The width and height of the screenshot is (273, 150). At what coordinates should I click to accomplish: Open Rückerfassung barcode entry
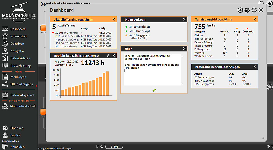point(20,66)
